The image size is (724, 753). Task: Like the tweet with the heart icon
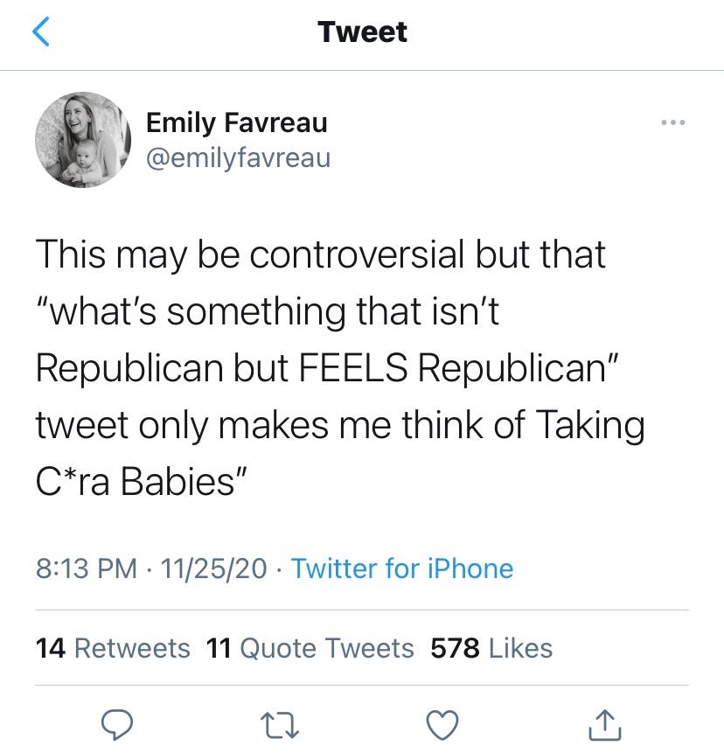coord(442,724)
